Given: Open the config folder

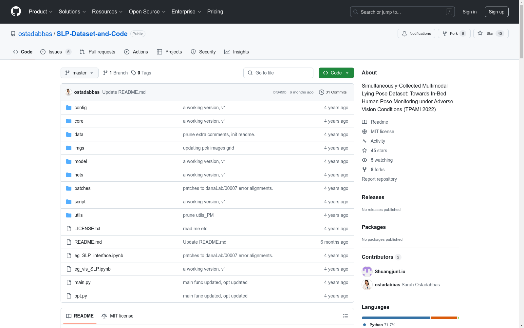Looking at the screenshot, I should [x=81, y=108].
